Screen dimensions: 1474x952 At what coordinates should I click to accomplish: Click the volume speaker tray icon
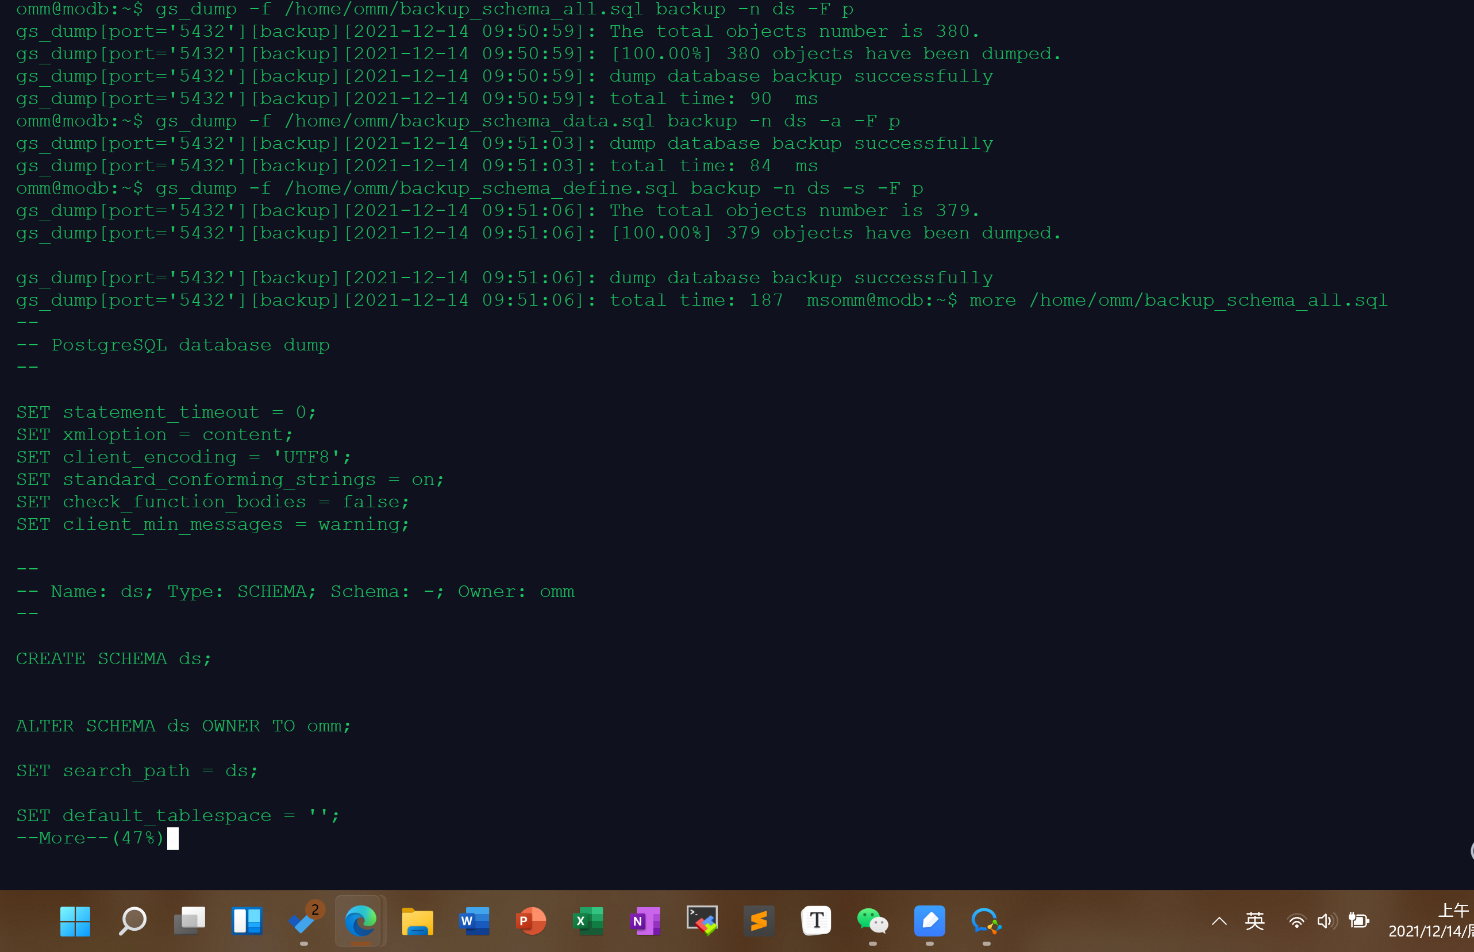point(1326,922)
